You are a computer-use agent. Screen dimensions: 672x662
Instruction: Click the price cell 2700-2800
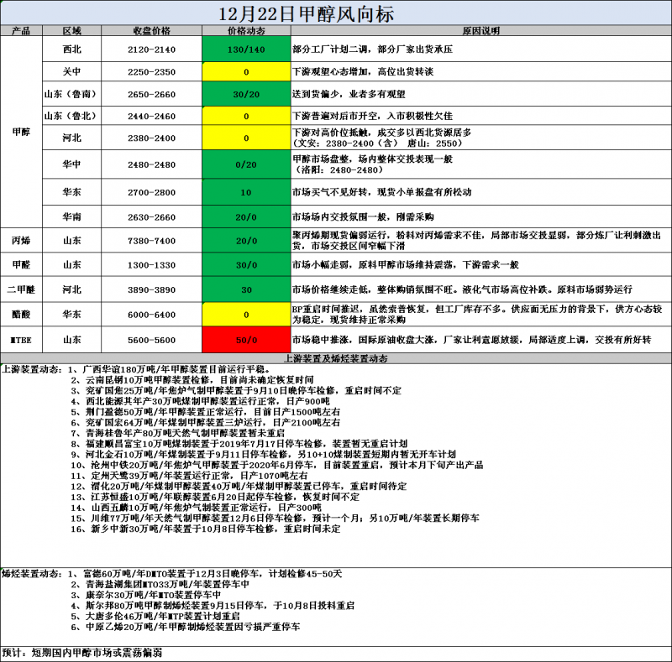click(x=151, y=192)
